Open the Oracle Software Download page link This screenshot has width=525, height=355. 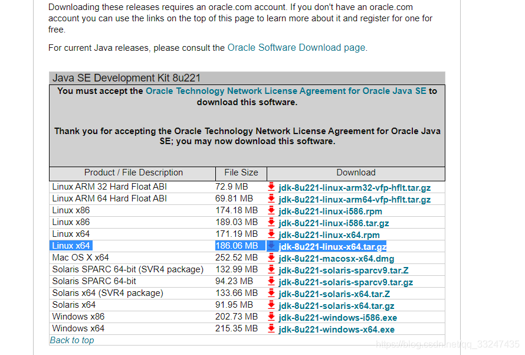pos(296,48)
